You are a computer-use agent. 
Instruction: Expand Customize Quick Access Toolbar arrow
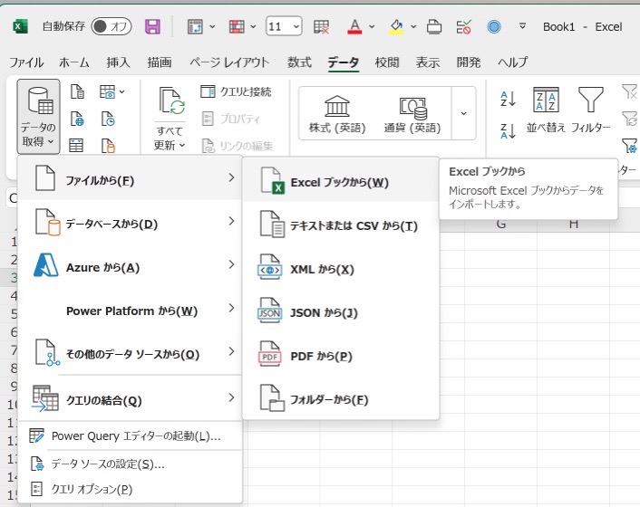click(x=522, y=27)
